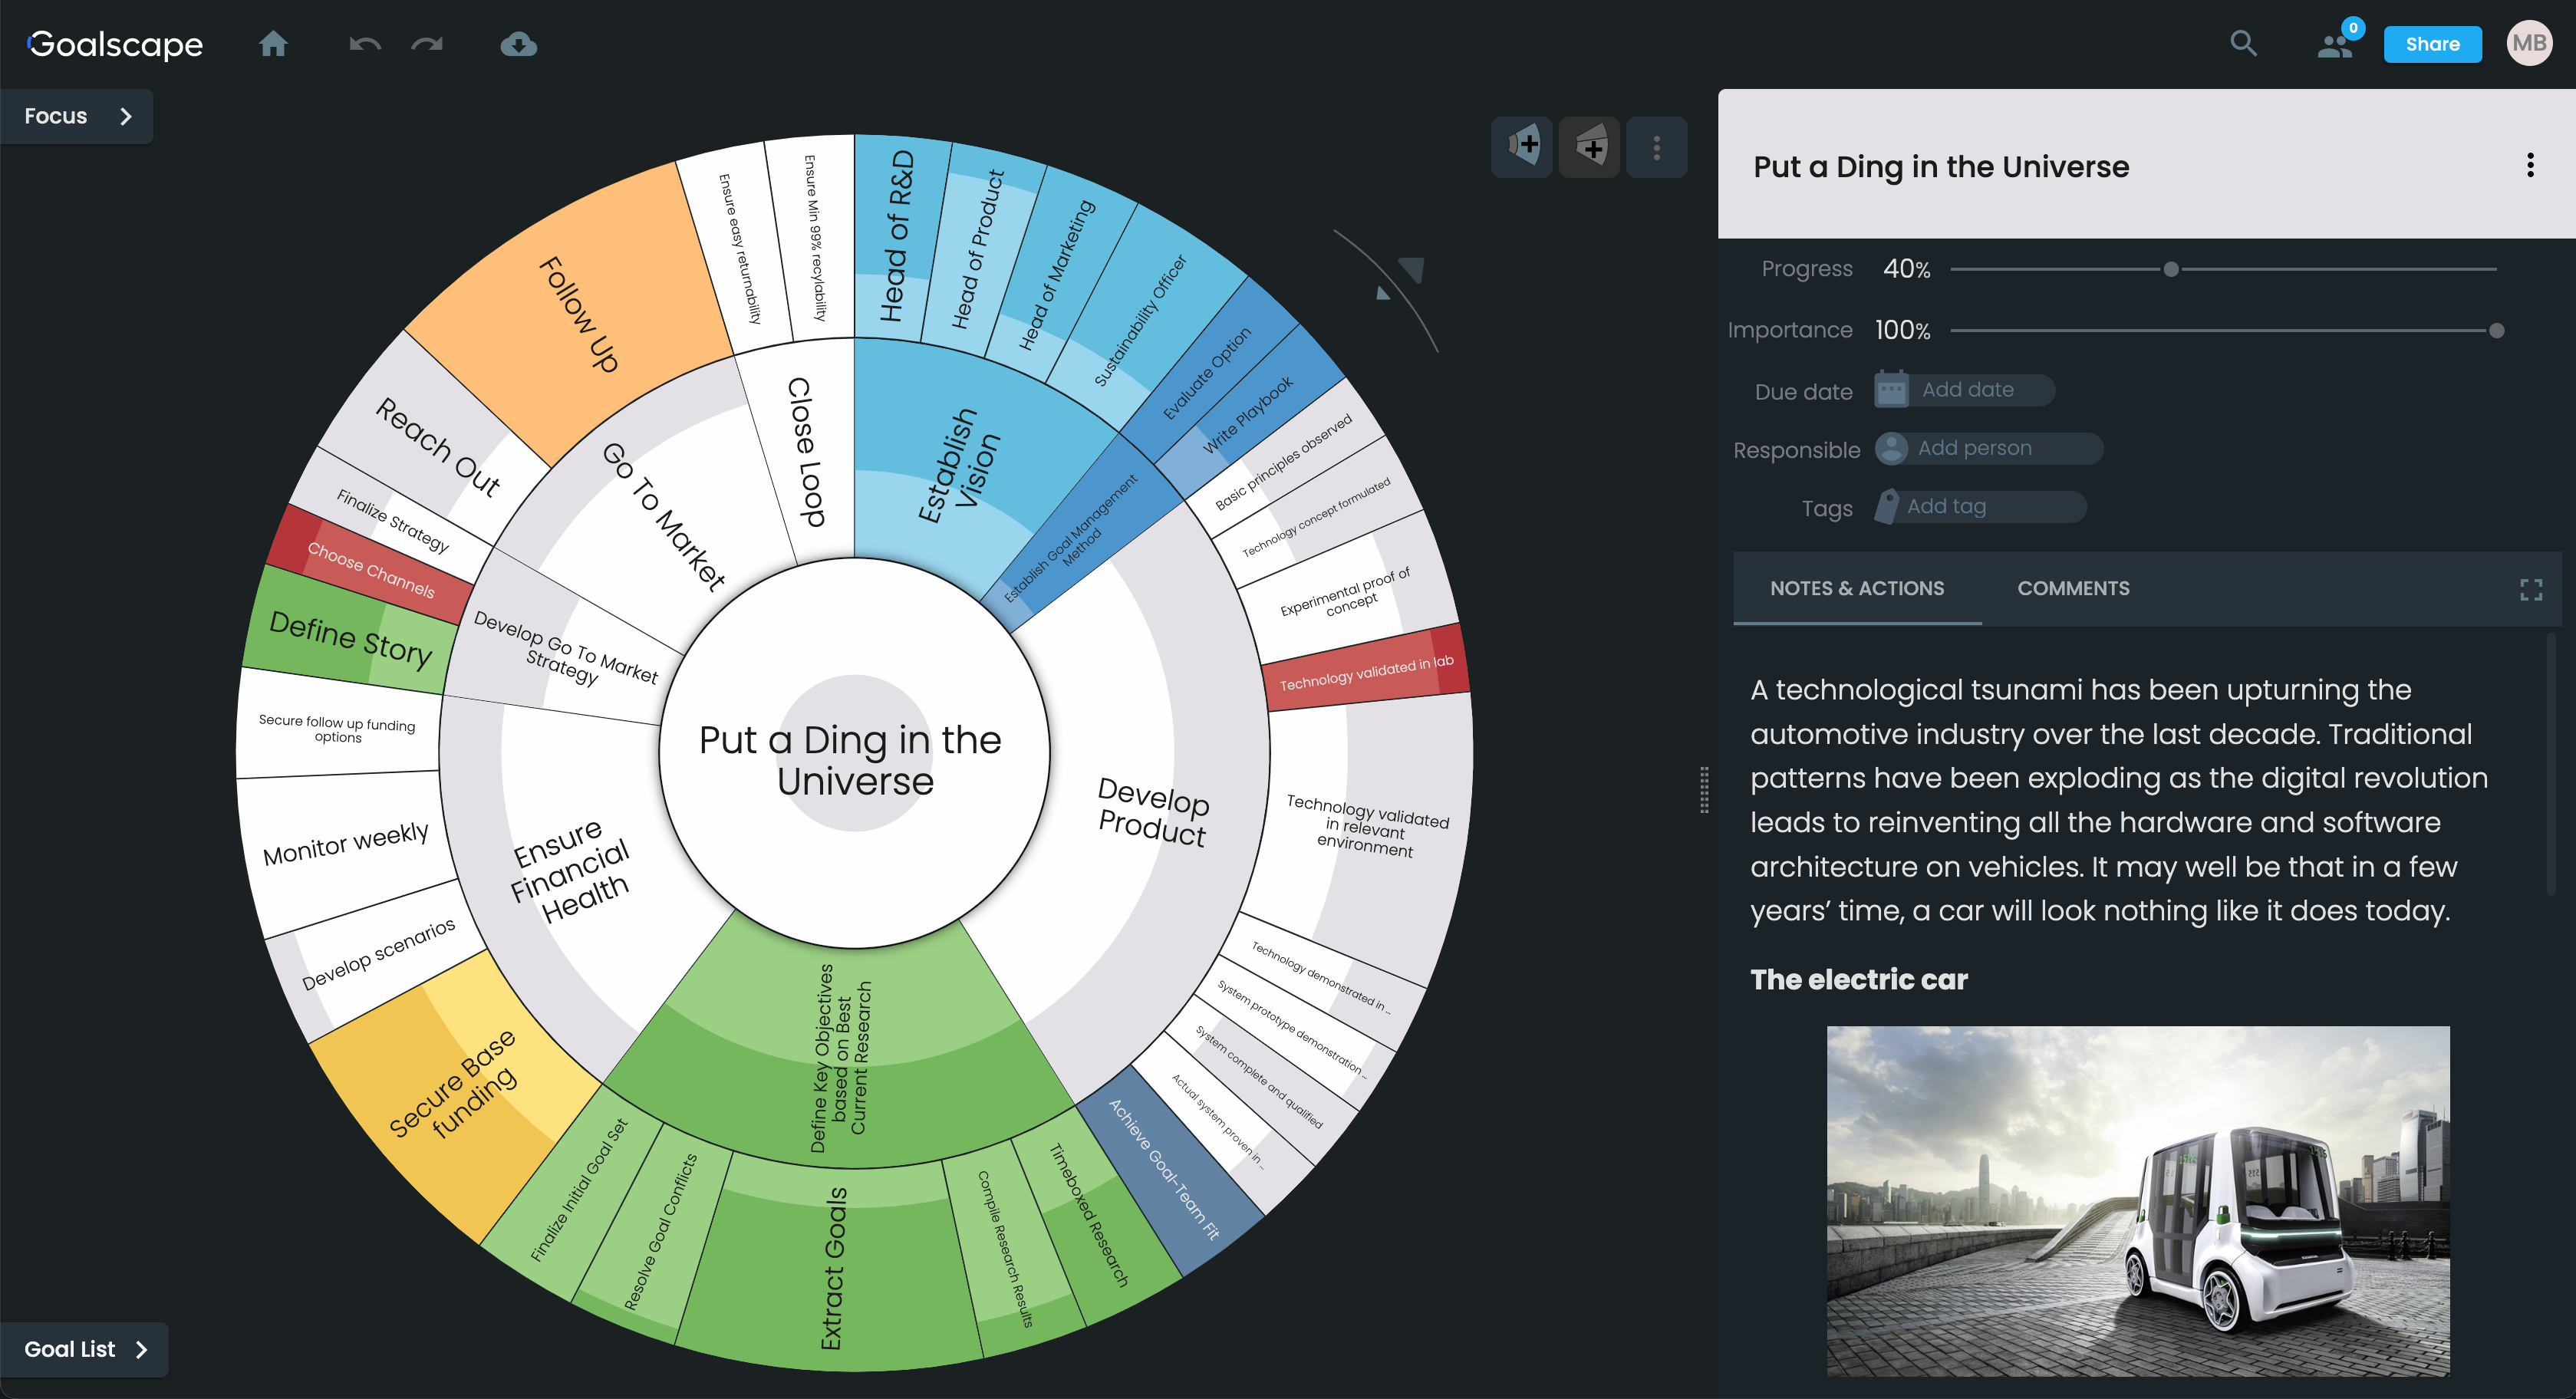
Task: Open the Home screen
Action: point(272,44)
